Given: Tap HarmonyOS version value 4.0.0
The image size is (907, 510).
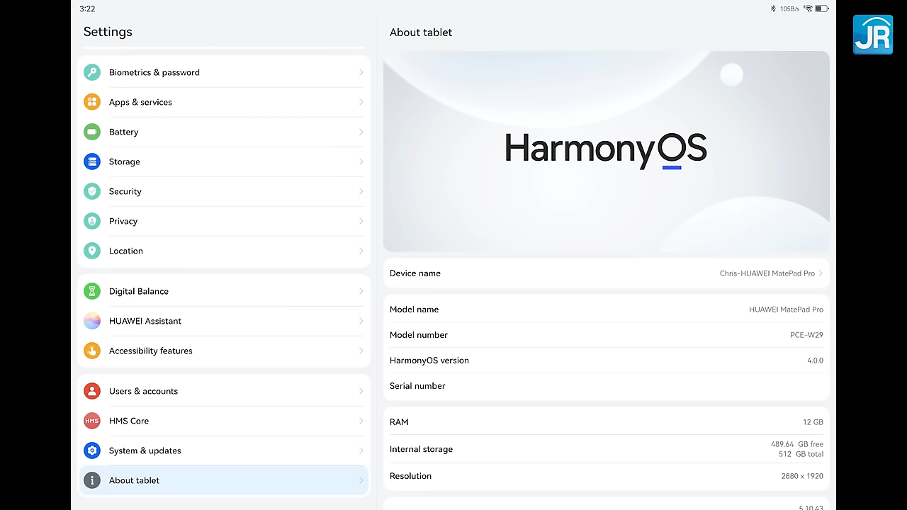Looking at the screenshot, I should [815, 361].
